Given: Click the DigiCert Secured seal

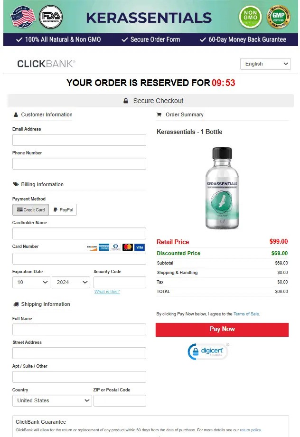Looking at the screenshot, I should [x=208, y=351].
